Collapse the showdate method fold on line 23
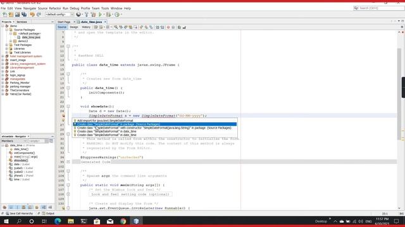The width and height of the screenshot is (405, 227). click(x=68, y=107)
